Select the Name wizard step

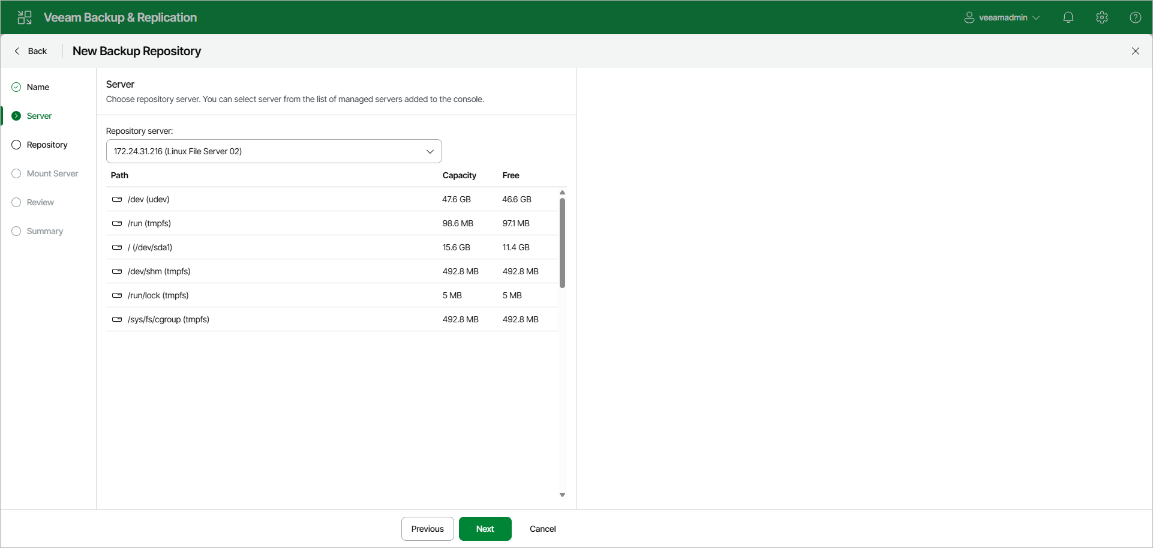pyautogui.click(x=38, y=87)
